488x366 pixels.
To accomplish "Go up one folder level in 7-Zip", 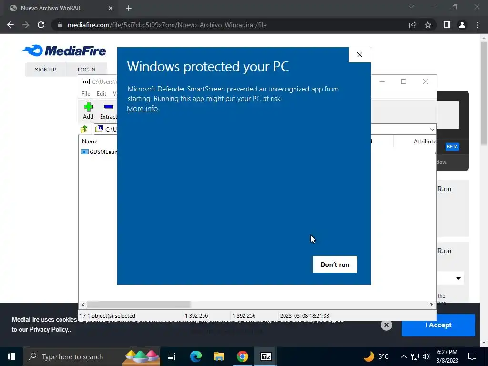I will click(x=84, y=129).
